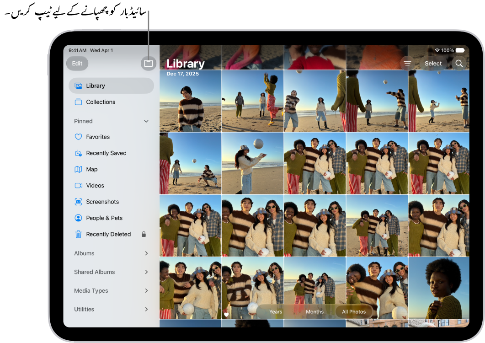Screen dimensions: 485x343
Task: Click the People & Pets person icon
Action: [x=79, y=218]
